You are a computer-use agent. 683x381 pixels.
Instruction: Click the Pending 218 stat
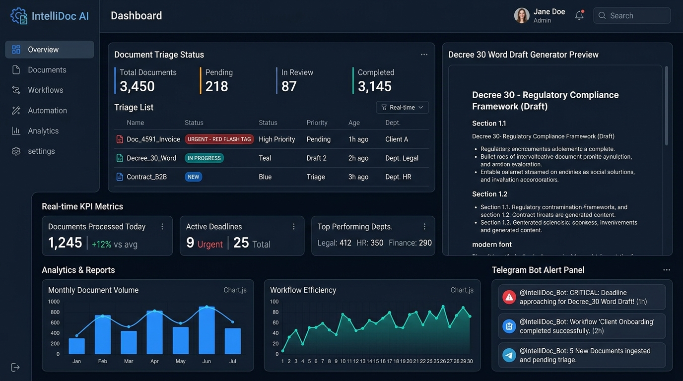click(217, 81)
